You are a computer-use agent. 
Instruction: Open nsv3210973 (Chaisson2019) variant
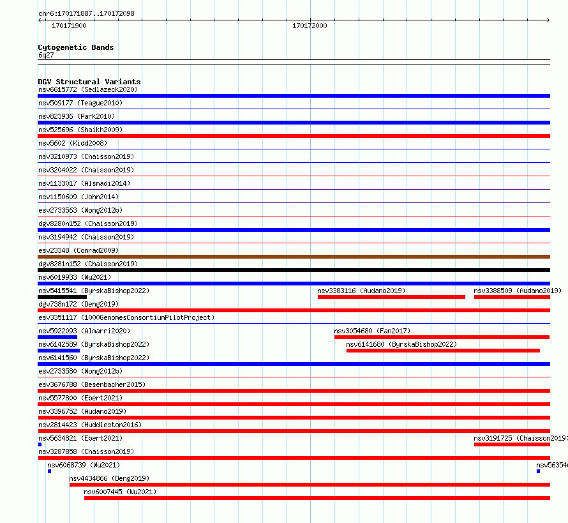click(86, 156)
